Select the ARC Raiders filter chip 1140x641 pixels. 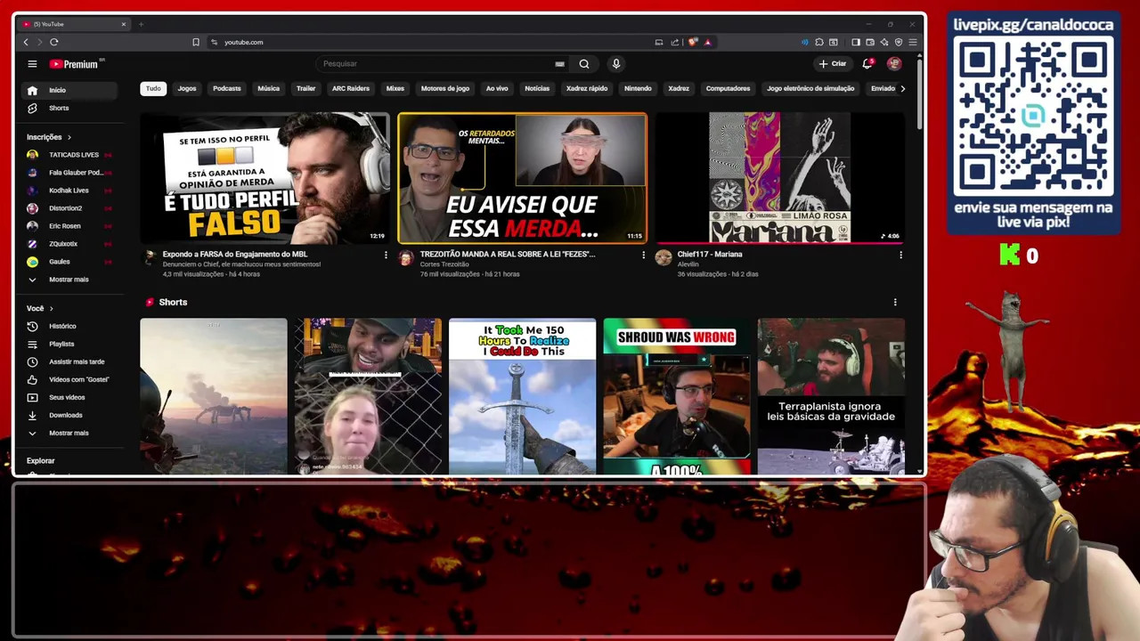coord(351,88)
